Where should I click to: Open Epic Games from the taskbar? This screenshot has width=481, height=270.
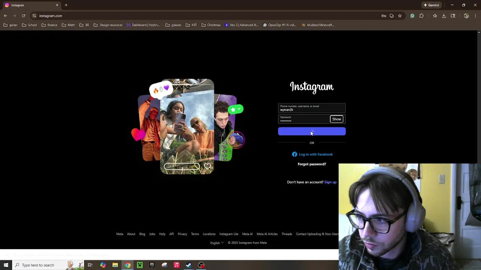pyautogui.click(x=152, y=265)
